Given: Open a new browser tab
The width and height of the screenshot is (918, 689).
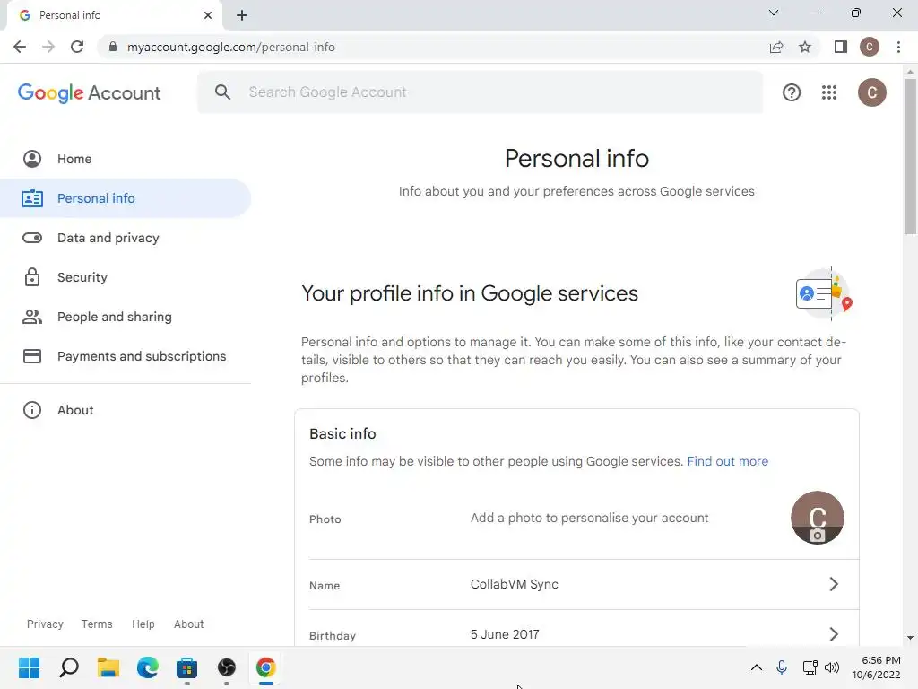Looking at the screenshot, I should click(x=242, y=15).
